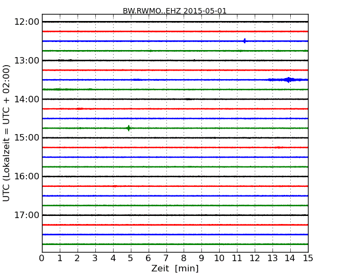
Task: Click x-axis tick label 0
Action: [42, 258]
